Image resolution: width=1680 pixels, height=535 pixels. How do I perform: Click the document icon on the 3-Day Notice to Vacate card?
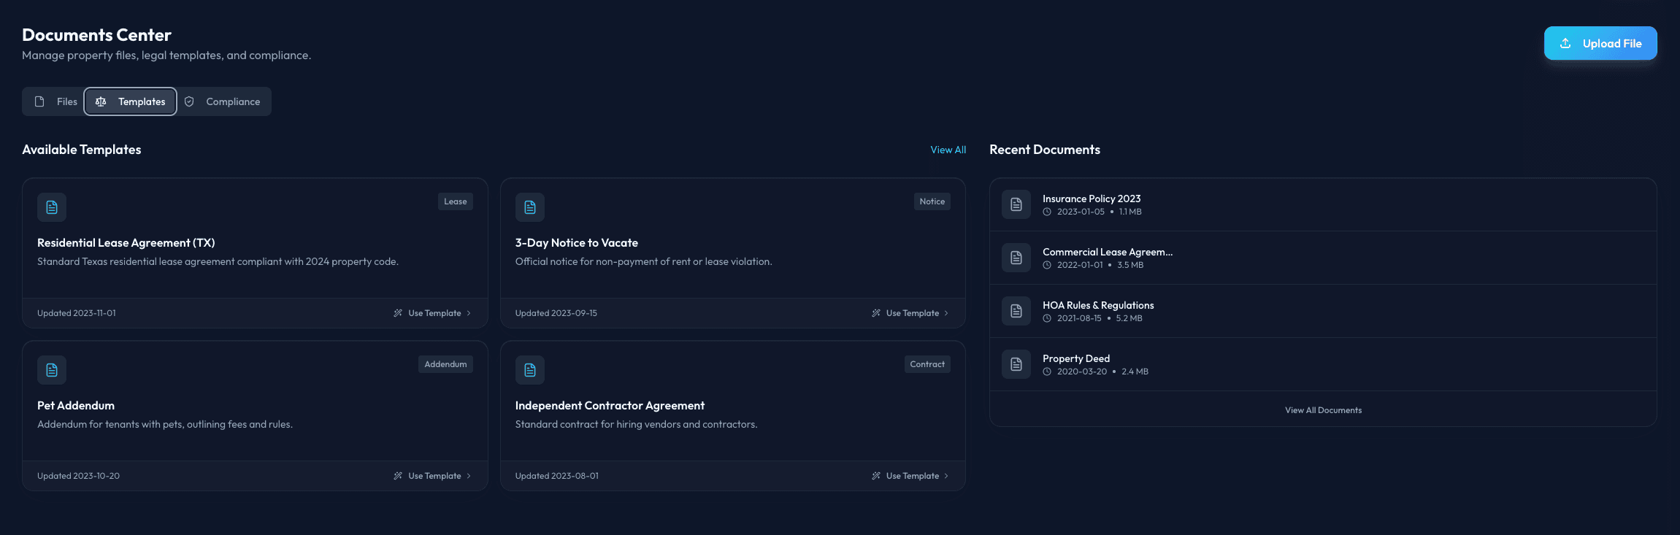pos(530,207)
